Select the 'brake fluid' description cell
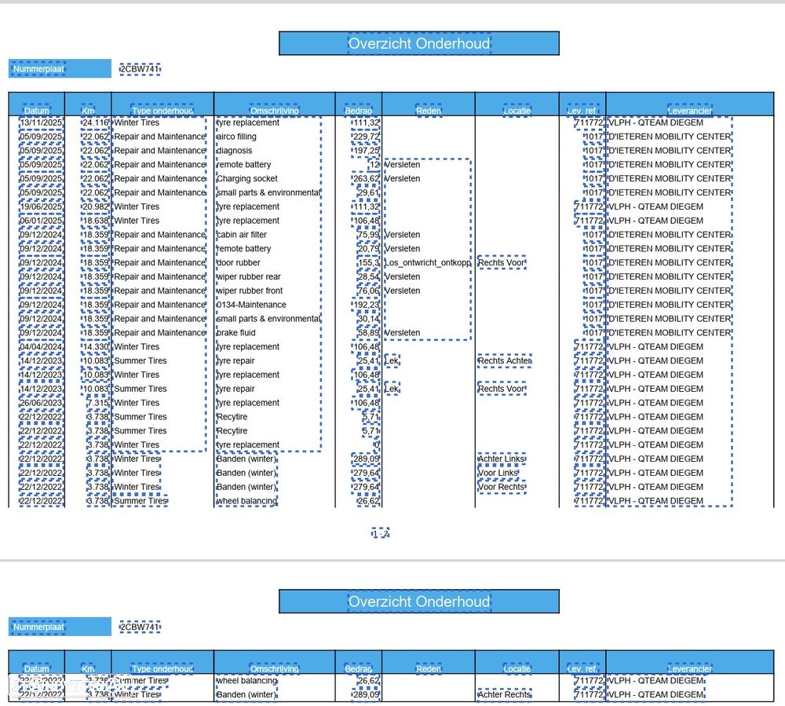Viewport: 785px width, 706px height. tap(235, 333)
